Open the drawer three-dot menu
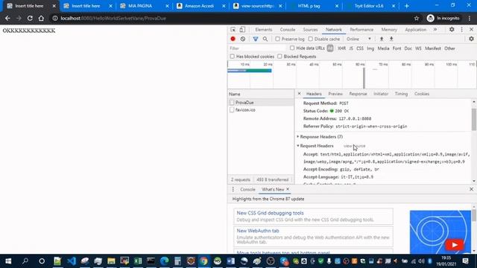Screen dimensions: 477x268 point(233,189)
